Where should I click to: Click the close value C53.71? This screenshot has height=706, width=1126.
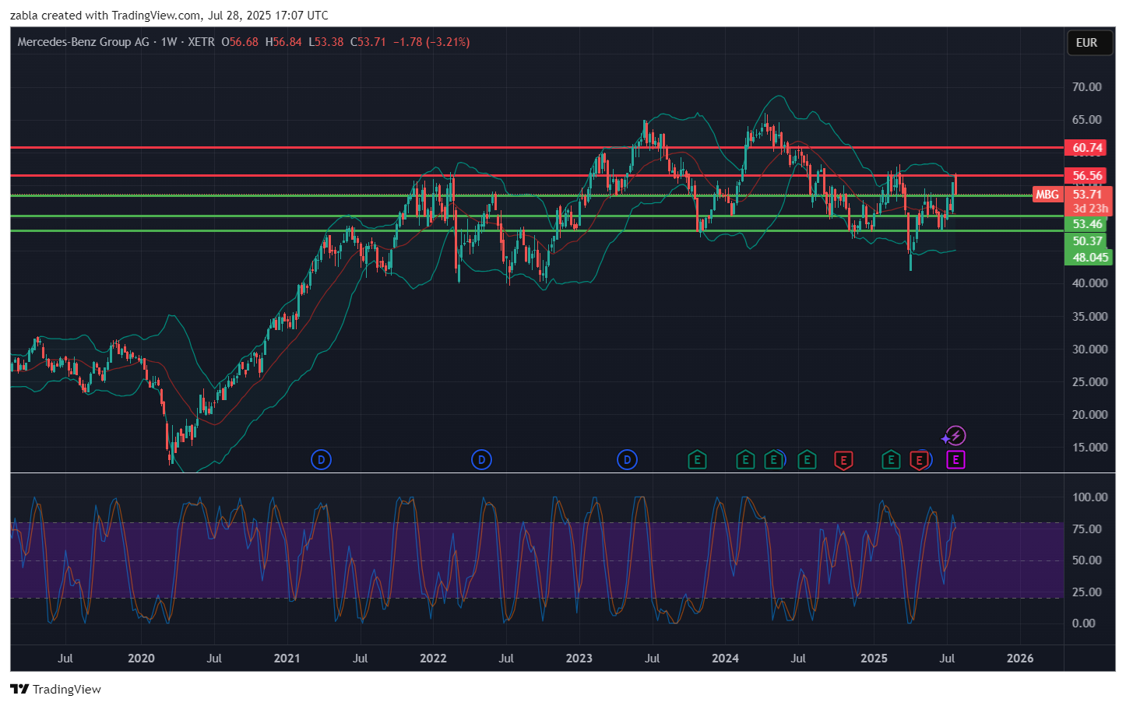(x=368, y=42)
